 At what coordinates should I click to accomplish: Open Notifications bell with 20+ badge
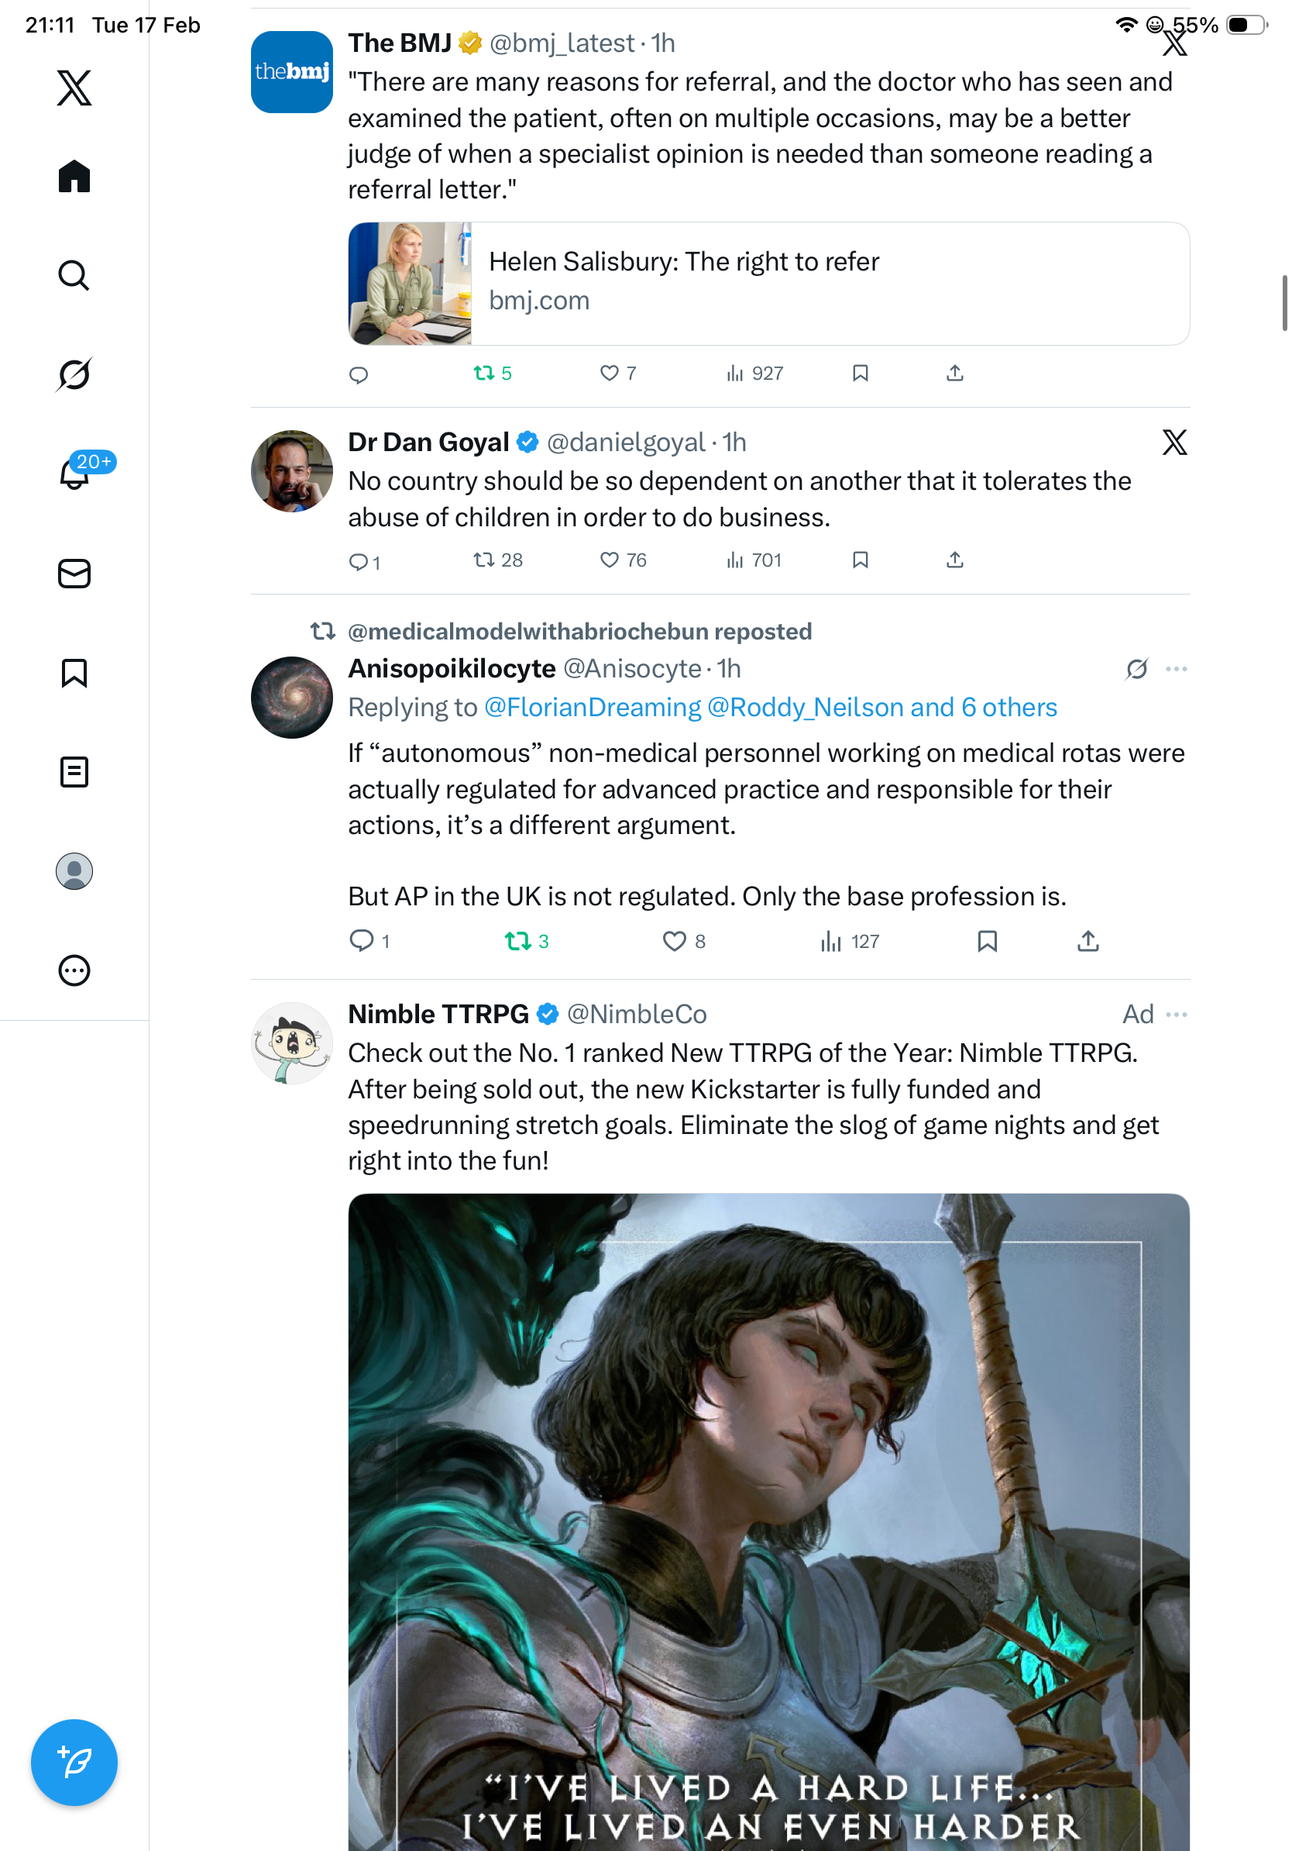point(74,474)
